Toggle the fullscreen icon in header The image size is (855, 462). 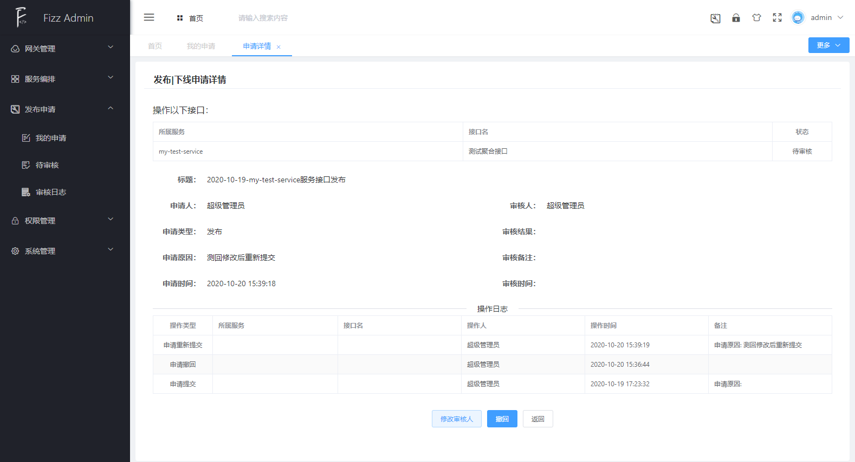click(777, 18)
